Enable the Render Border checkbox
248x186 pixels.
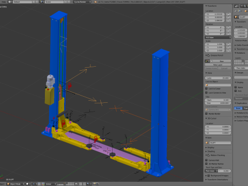207,114
